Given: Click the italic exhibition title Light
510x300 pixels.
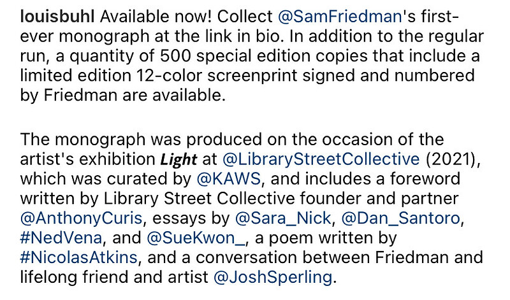Looking at the screenshot, I should click(x=178, y=159).
